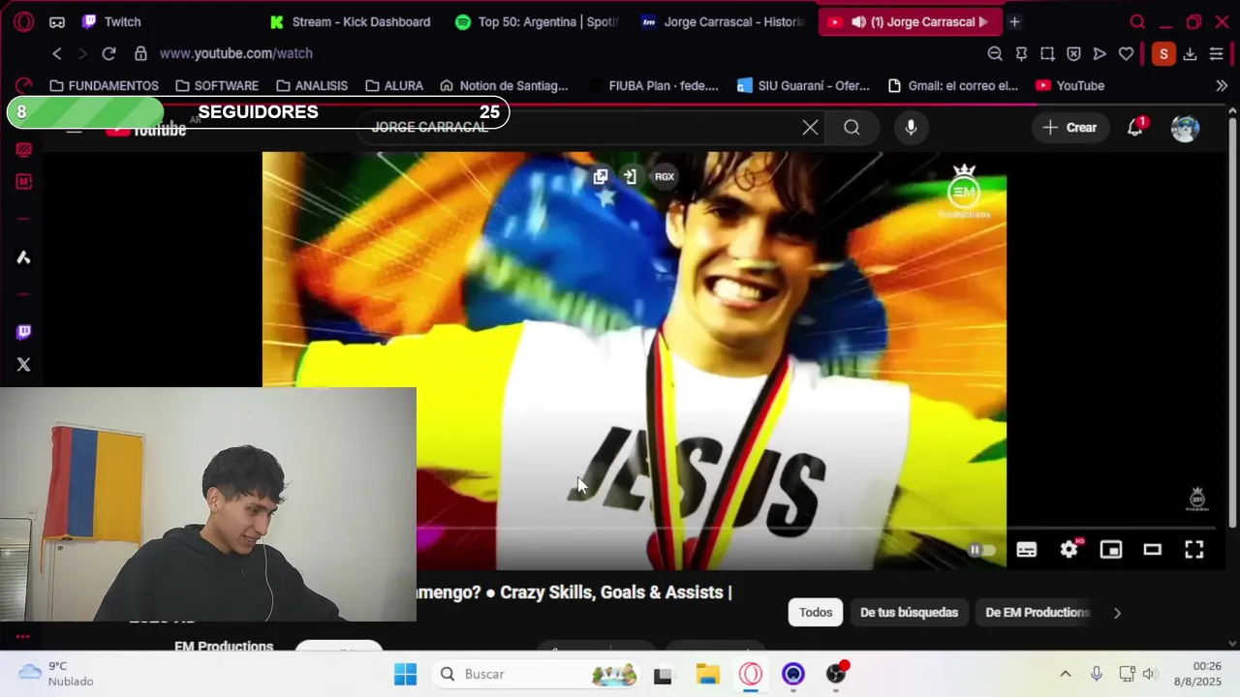This screenshot has width=1240, height=697.
Task: Toggle the RGX video enhancement button
Action: (665, 176)
